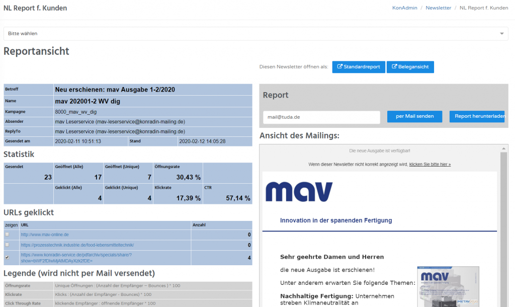Screen dimensions: 515x307
Task: Go to KonAdmin breadcrumb
Action: click(x=404, y=8)
